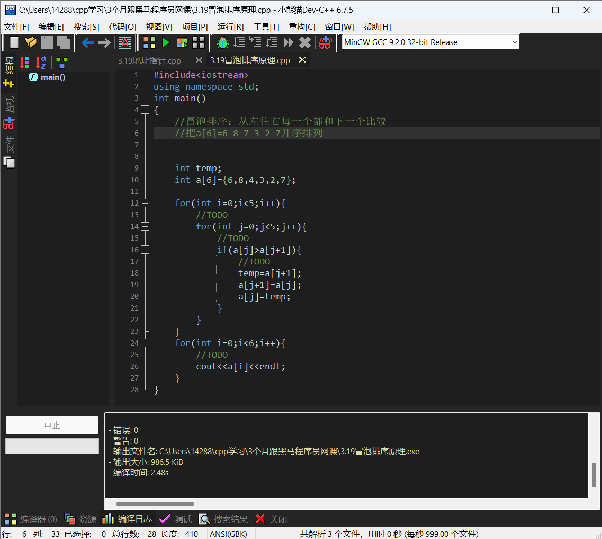
Task: Click Compile and Run toolbar icon
Action: [x=182, y=42]
